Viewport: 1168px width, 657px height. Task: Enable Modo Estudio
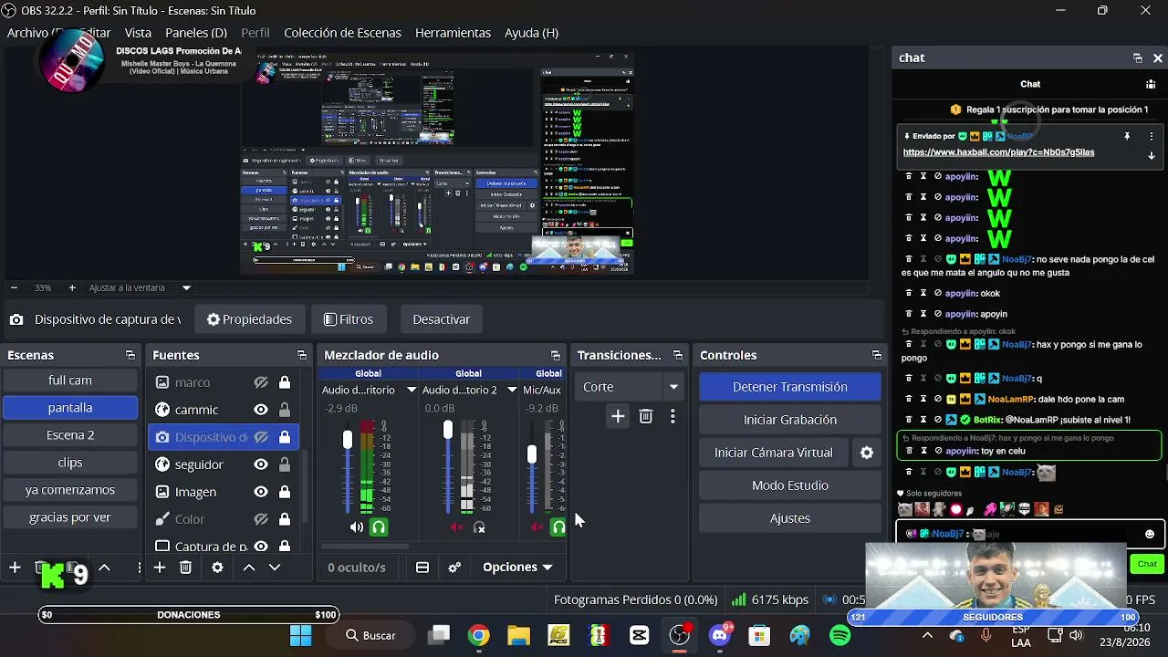[x=790, y=485]
